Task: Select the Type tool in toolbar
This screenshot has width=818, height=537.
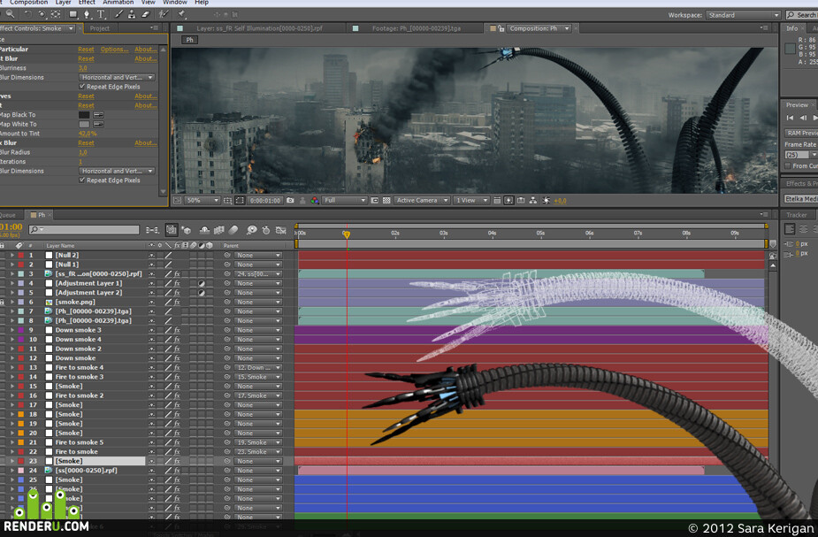Action: tap(101, 15)
